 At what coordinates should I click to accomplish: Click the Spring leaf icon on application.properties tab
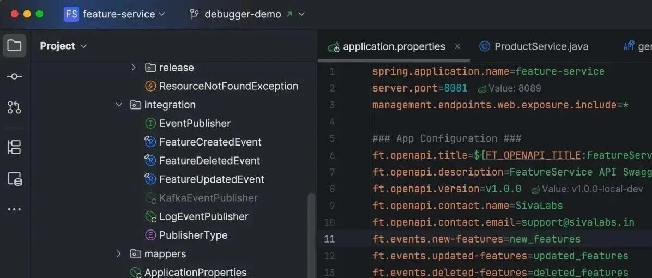[334, 47]
